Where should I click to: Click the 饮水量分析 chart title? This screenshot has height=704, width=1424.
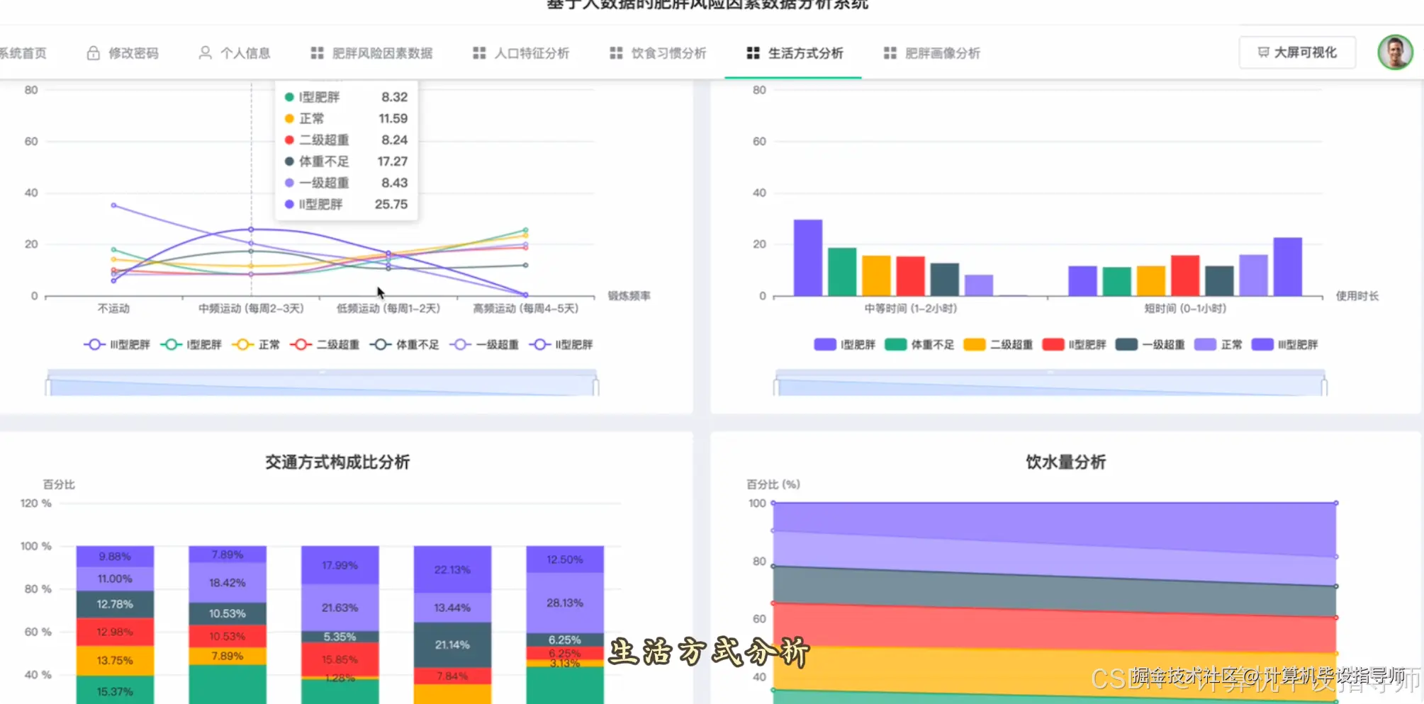pos(1066,462)
